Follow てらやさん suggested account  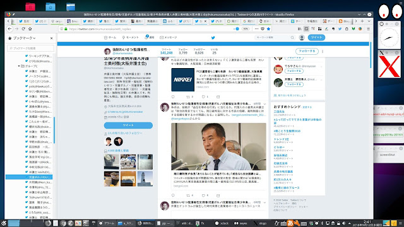(294, 71)
